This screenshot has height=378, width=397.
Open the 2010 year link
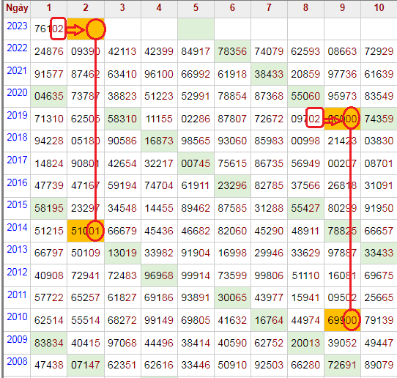[x=17, y=316]
